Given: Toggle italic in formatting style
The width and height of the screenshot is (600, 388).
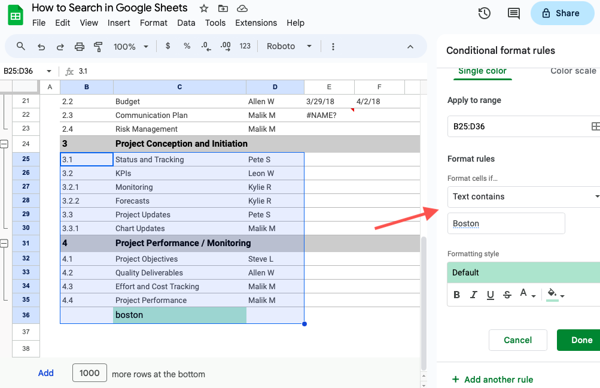Looking at the screenshot, I should click(x=473, y=294).
